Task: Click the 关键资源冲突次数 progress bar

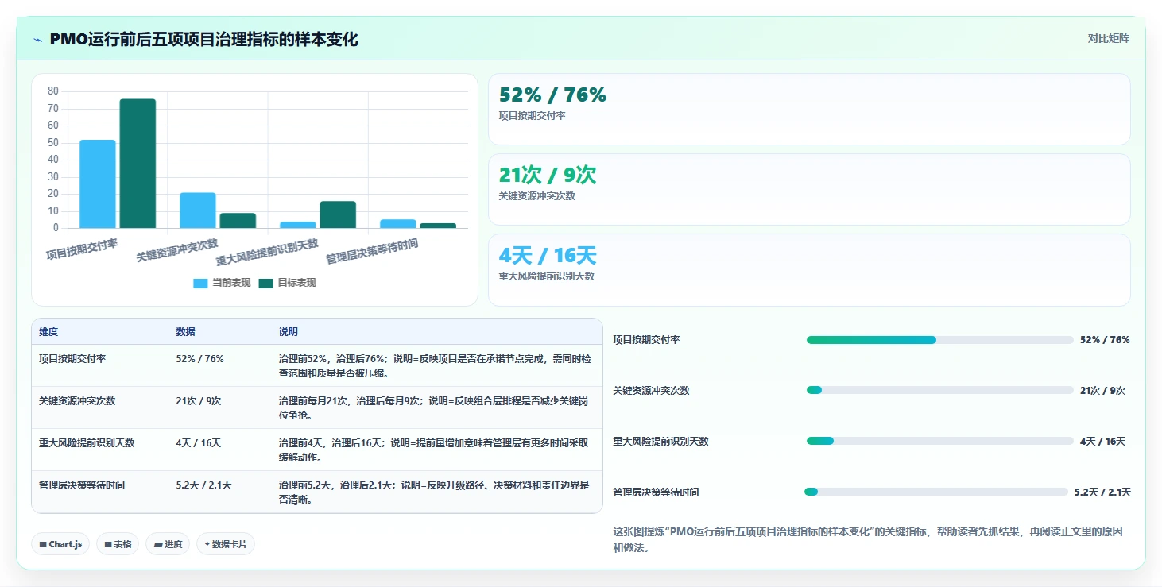Action: click(x=939, y=391)
